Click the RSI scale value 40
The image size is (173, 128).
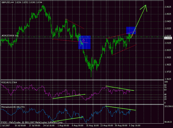point(165,94)
